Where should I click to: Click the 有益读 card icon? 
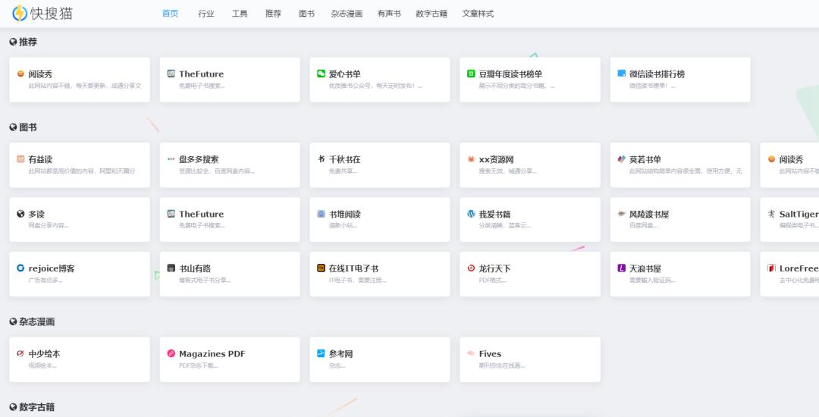point(20,159)
